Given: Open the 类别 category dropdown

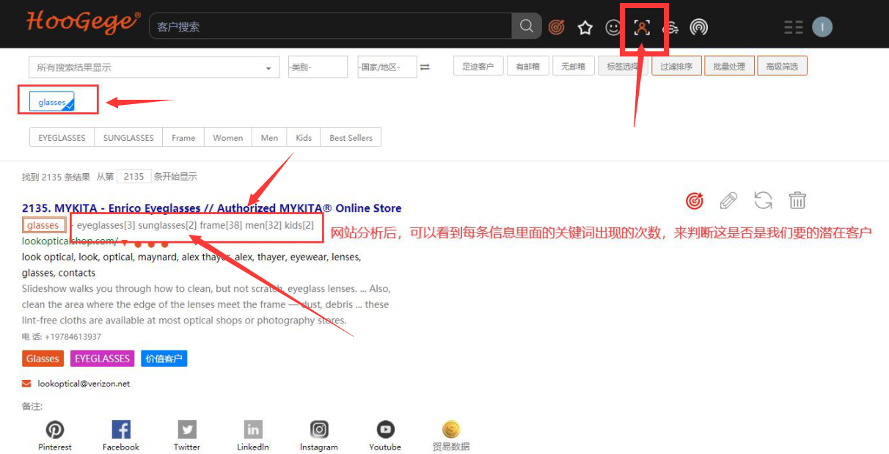Looking at the screenshot, I should pos(317,67).
